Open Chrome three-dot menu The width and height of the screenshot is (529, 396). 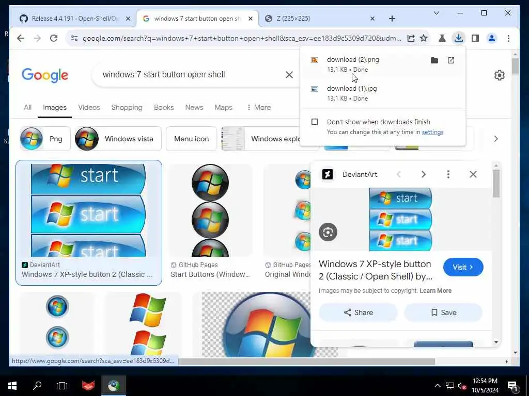508,38
